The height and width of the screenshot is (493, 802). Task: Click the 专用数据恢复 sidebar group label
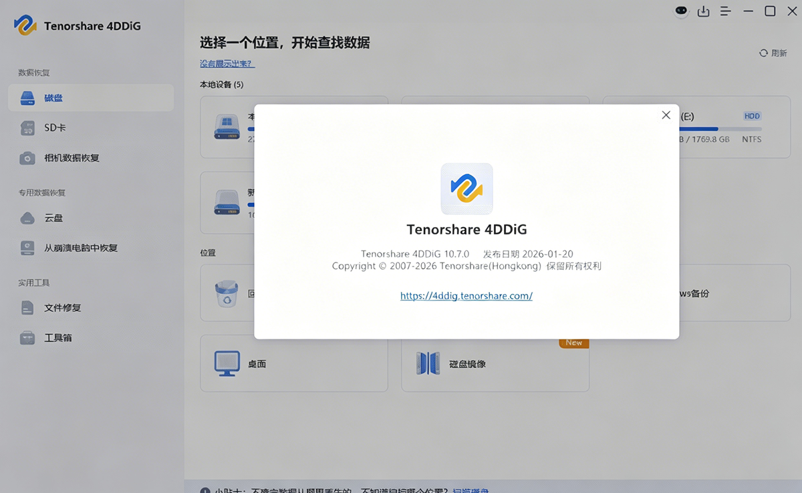pos(42,192)
